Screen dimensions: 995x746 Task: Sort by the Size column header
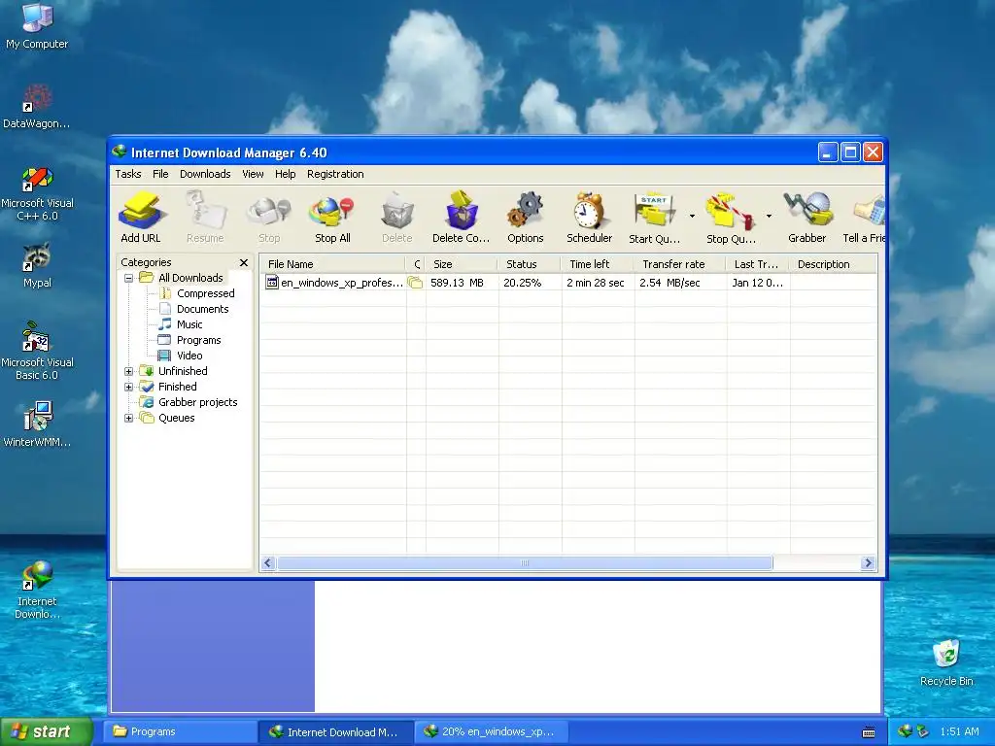[461, 264]
